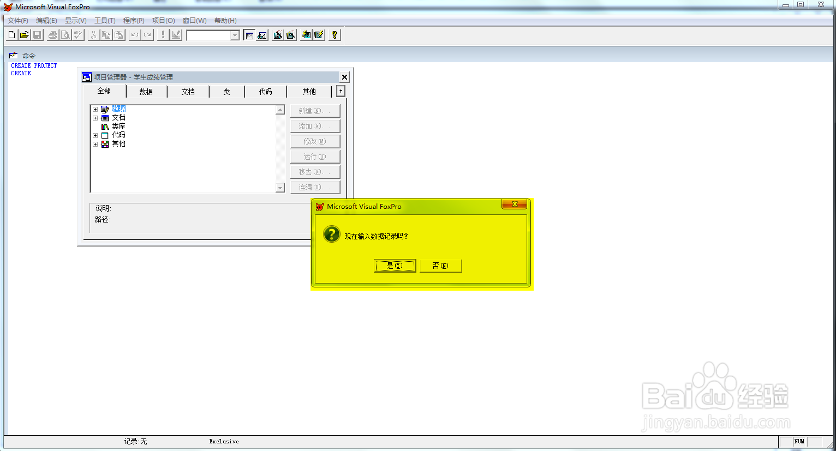Image resolution: width=836 pixels, height=451 pixels.
Task: Select the 类库 tree item
Action: tap(118, 127)
